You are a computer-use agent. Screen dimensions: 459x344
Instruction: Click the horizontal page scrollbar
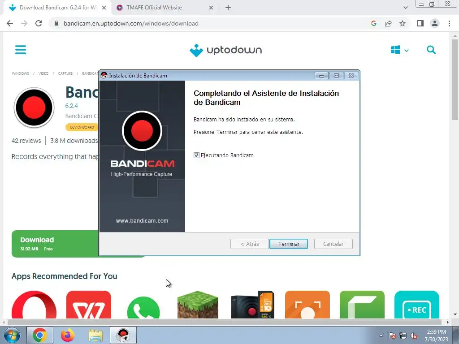pyautogui.click(x=224, y=322)
